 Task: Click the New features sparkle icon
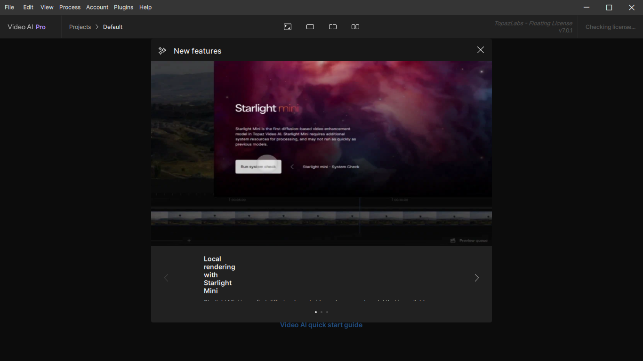pos(162,50)
